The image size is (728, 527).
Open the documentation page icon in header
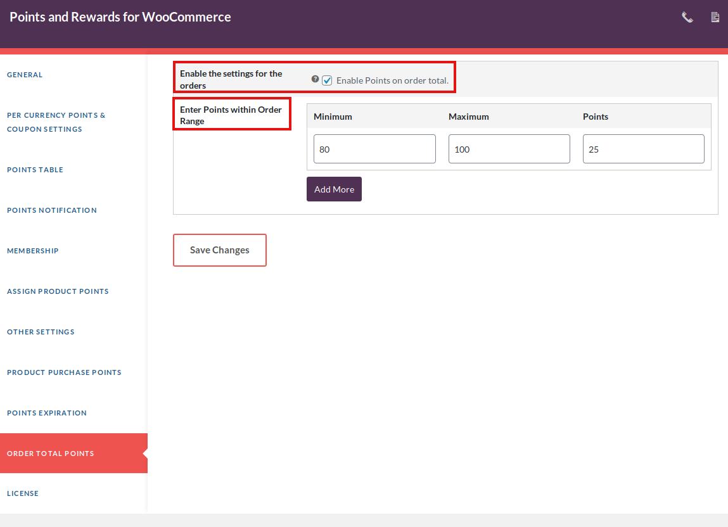tap(715, 18)
